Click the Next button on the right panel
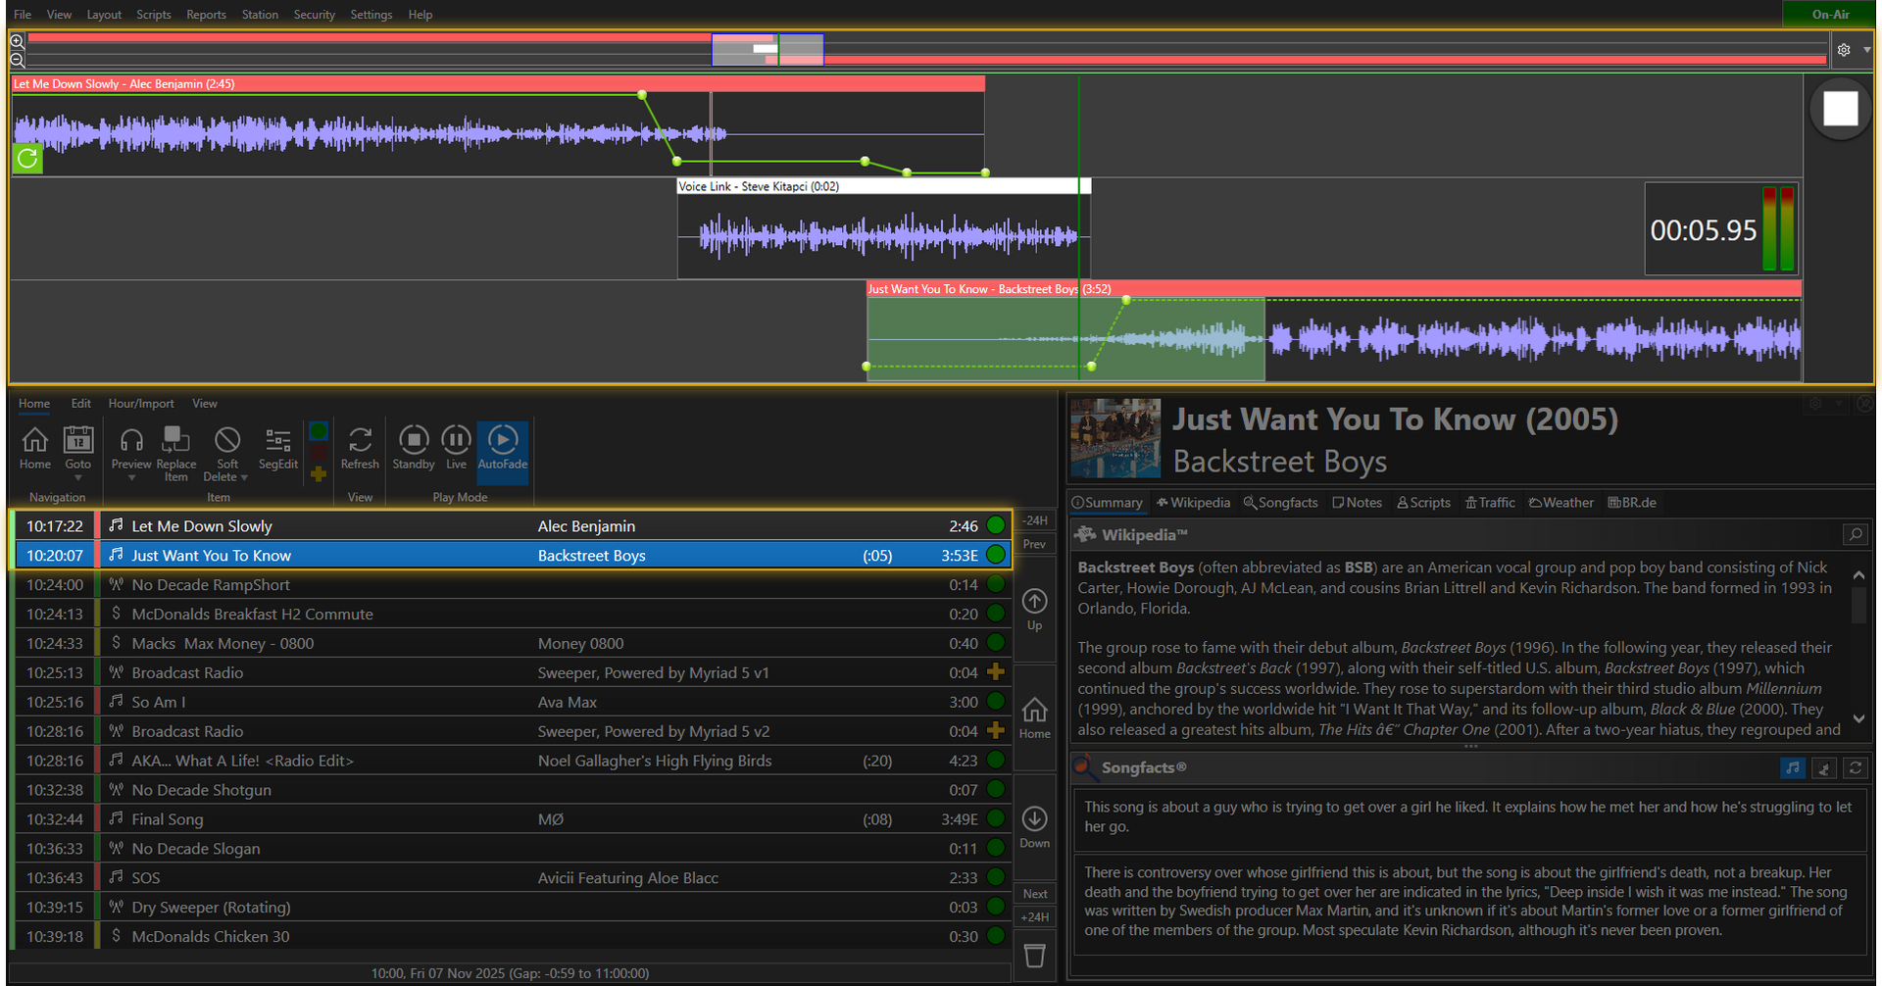 click(1034, 893)
